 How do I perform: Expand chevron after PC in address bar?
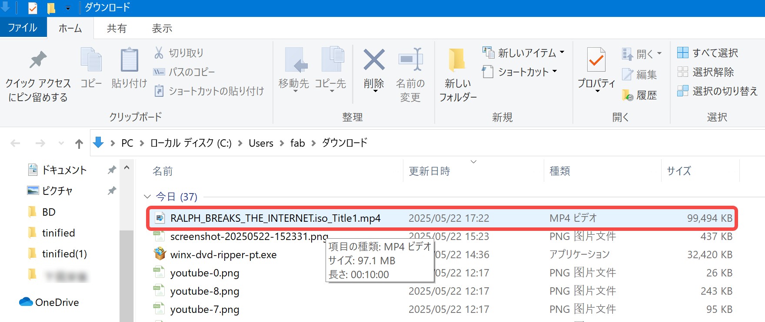point(142,143)
